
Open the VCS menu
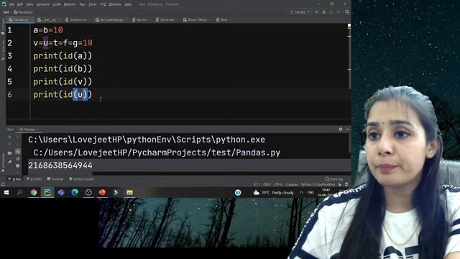tap(103, 4)
